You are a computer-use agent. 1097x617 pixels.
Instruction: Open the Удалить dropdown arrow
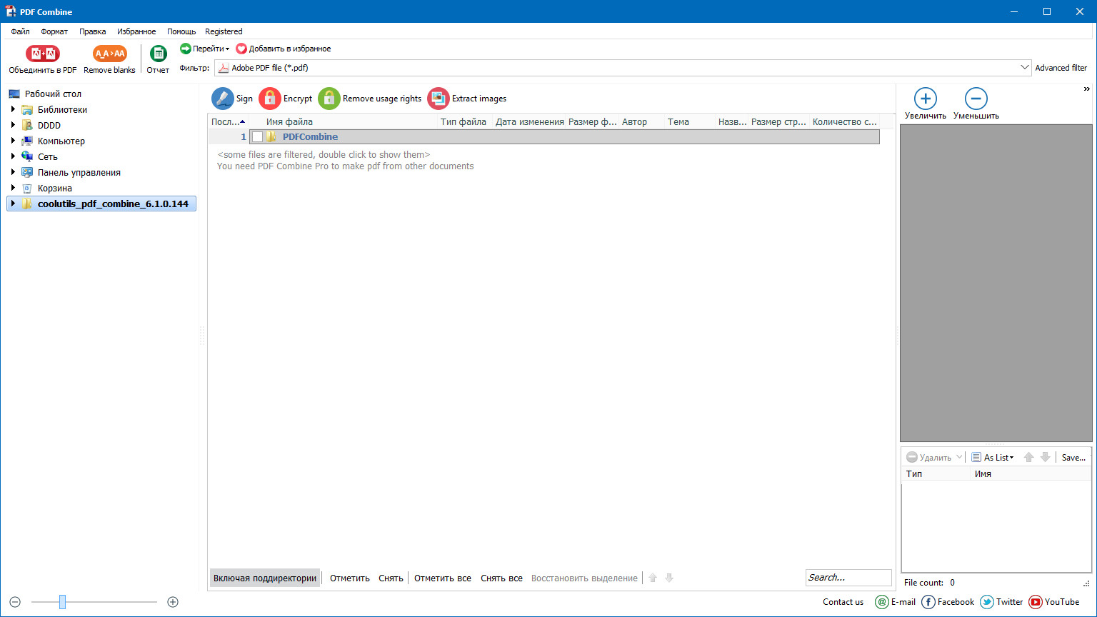[959, 457]
